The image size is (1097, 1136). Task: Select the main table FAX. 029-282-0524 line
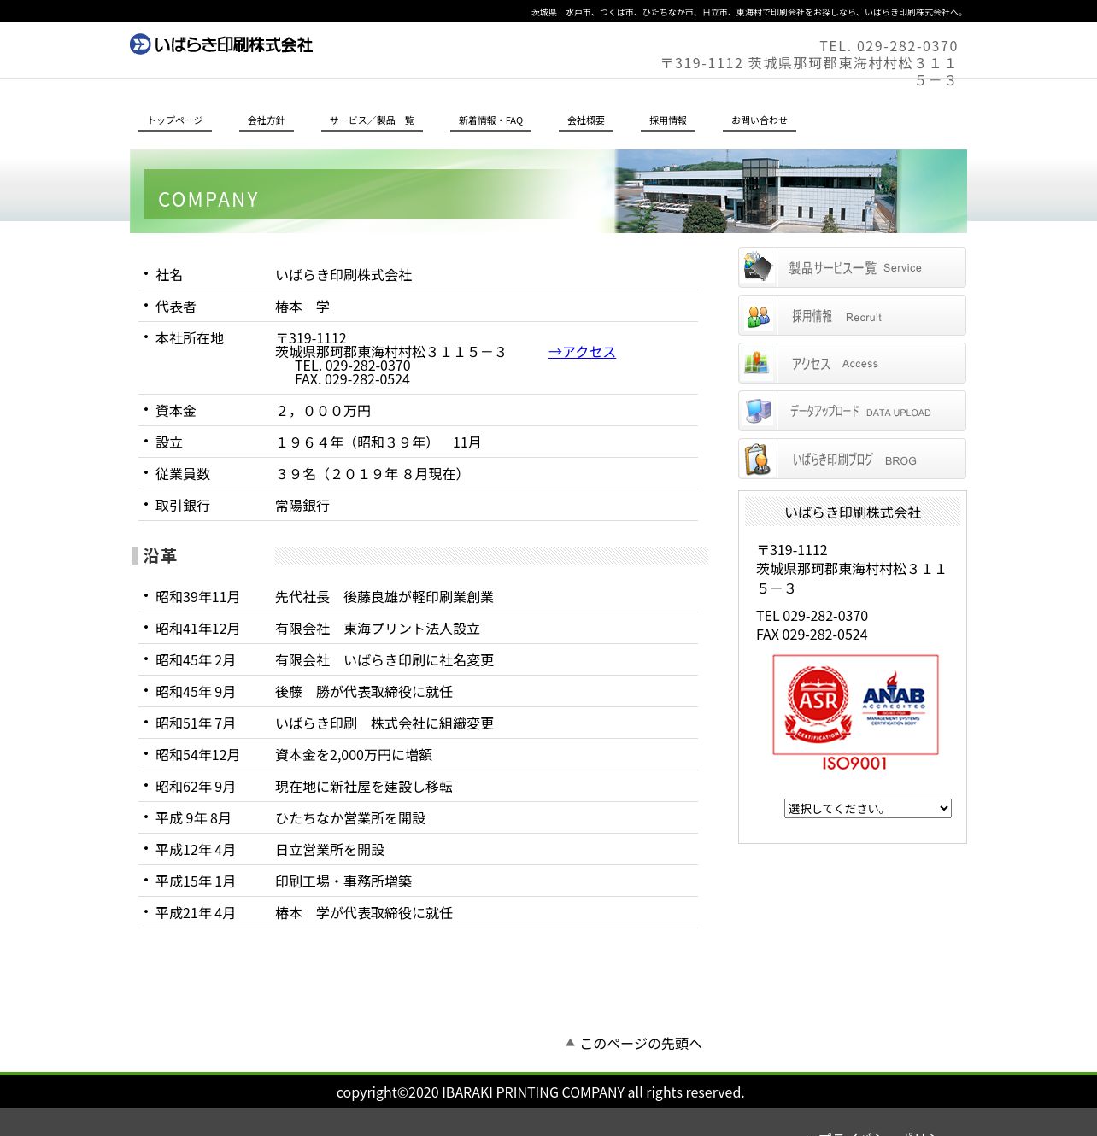click(352, 379)
